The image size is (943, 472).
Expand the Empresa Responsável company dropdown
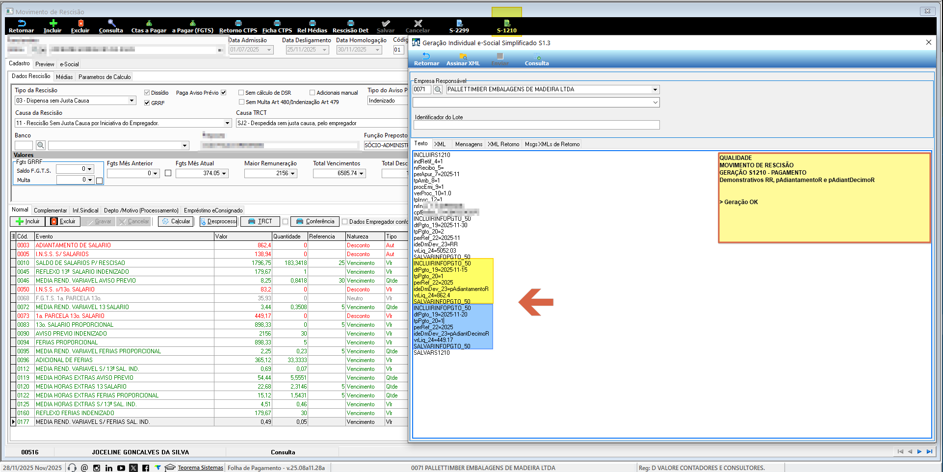coord(655,89)
